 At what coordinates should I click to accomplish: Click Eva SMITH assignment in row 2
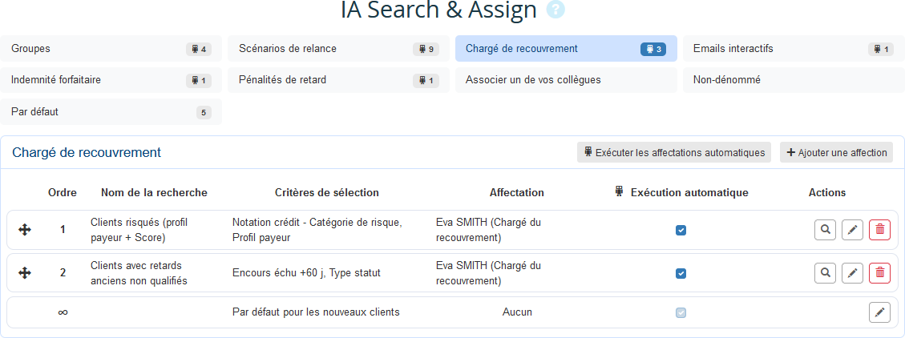(x=487, y=273)
